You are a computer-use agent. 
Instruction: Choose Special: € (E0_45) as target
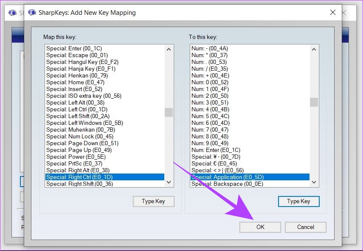[250, 163]
